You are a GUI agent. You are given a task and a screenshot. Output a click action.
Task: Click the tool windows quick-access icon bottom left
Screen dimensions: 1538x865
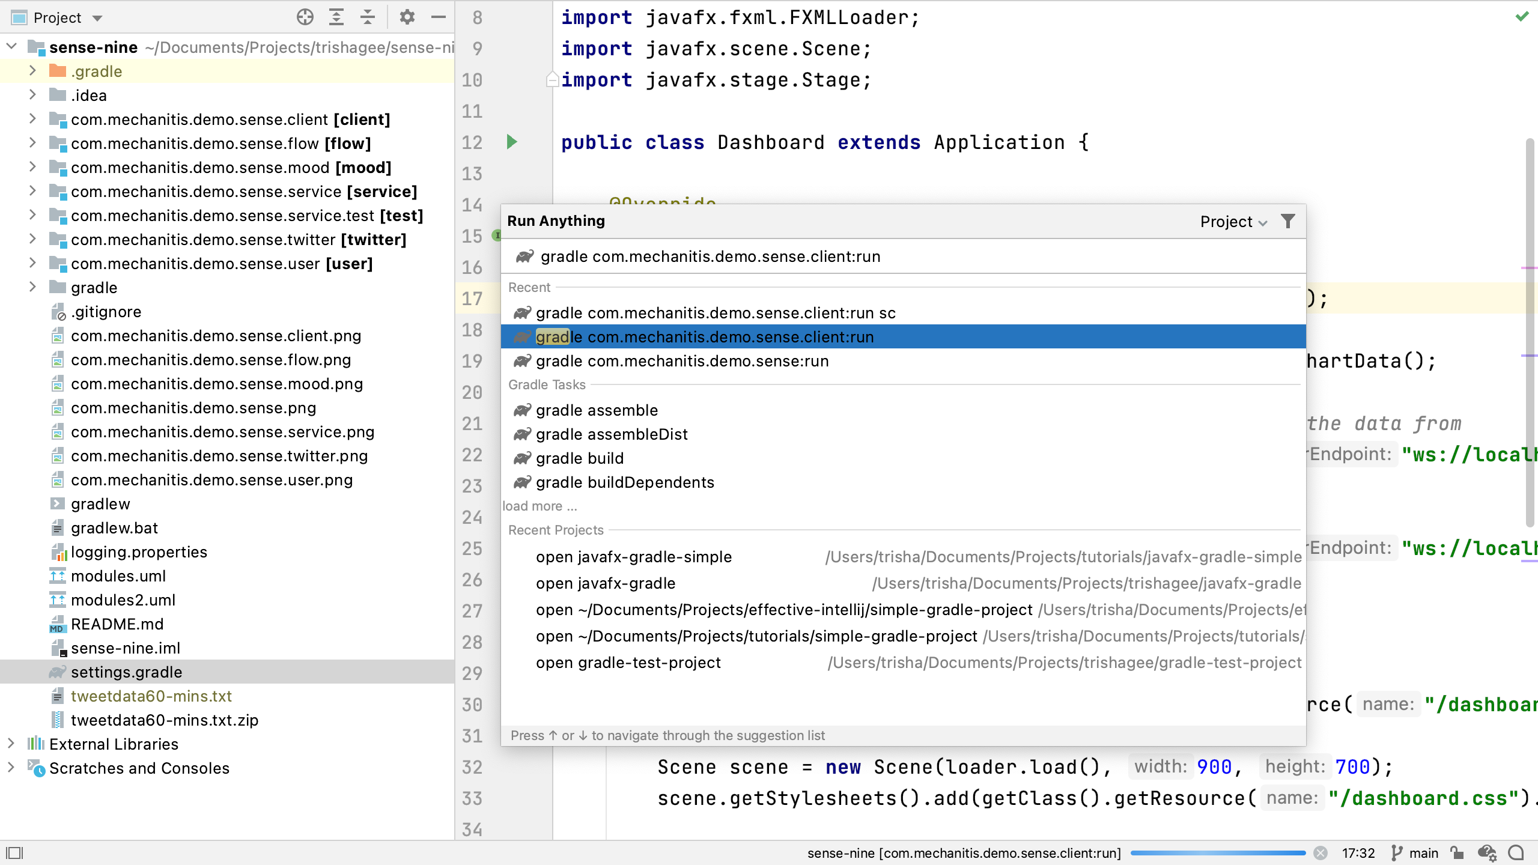click(14, 853)
